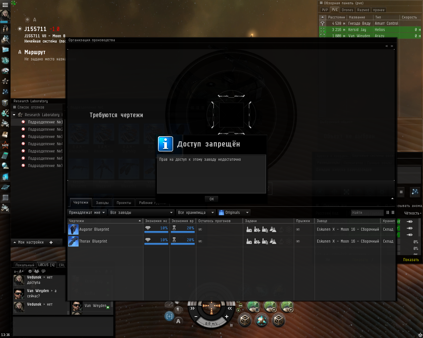Activate the right cube module on HUD
This screenshot has height=338, width=423.
click(x=279, y=320)
